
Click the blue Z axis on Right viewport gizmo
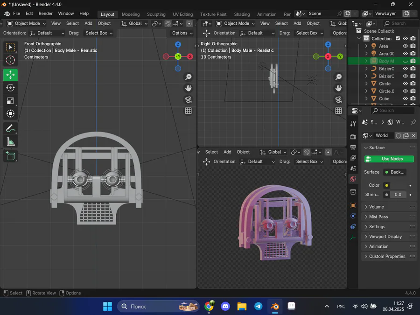coord(328,44)
